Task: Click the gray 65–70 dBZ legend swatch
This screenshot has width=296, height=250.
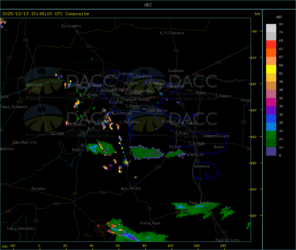Action: 271,36
